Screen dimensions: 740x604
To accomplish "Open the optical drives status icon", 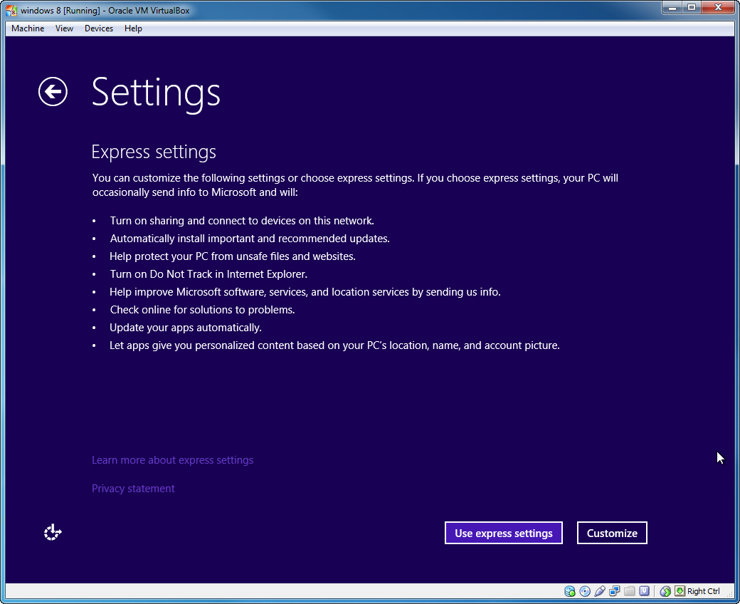I will coord(585,591).
